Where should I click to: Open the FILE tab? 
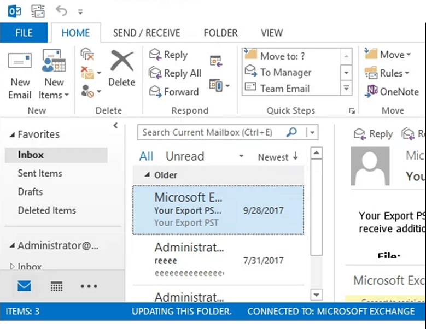[x=24, y=33]
